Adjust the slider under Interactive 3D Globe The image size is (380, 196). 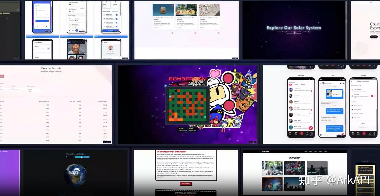(x=68, y=157)
